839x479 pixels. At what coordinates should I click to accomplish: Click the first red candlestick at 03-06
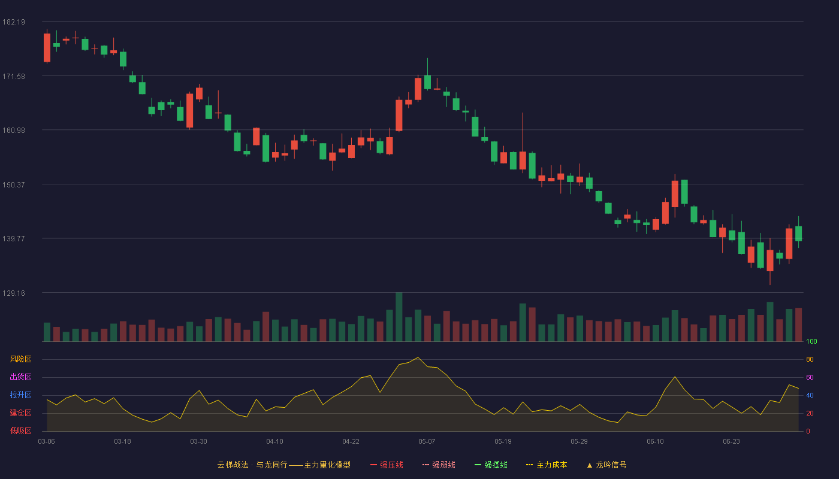point(47,48)
